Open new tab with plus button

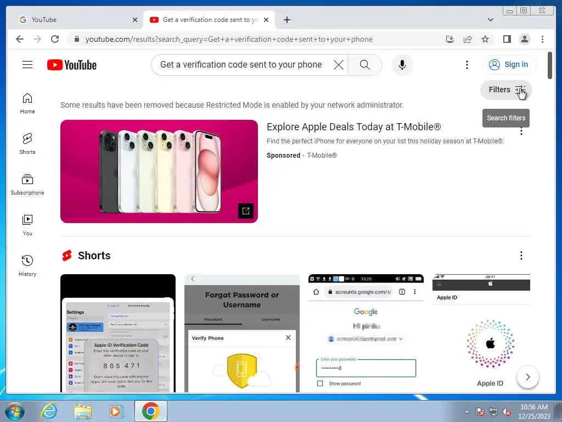tap(286, 20)
